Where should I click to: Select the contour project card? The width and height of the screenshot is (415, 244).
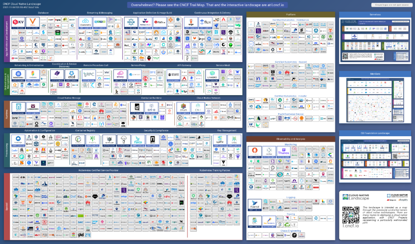(134, 76)
